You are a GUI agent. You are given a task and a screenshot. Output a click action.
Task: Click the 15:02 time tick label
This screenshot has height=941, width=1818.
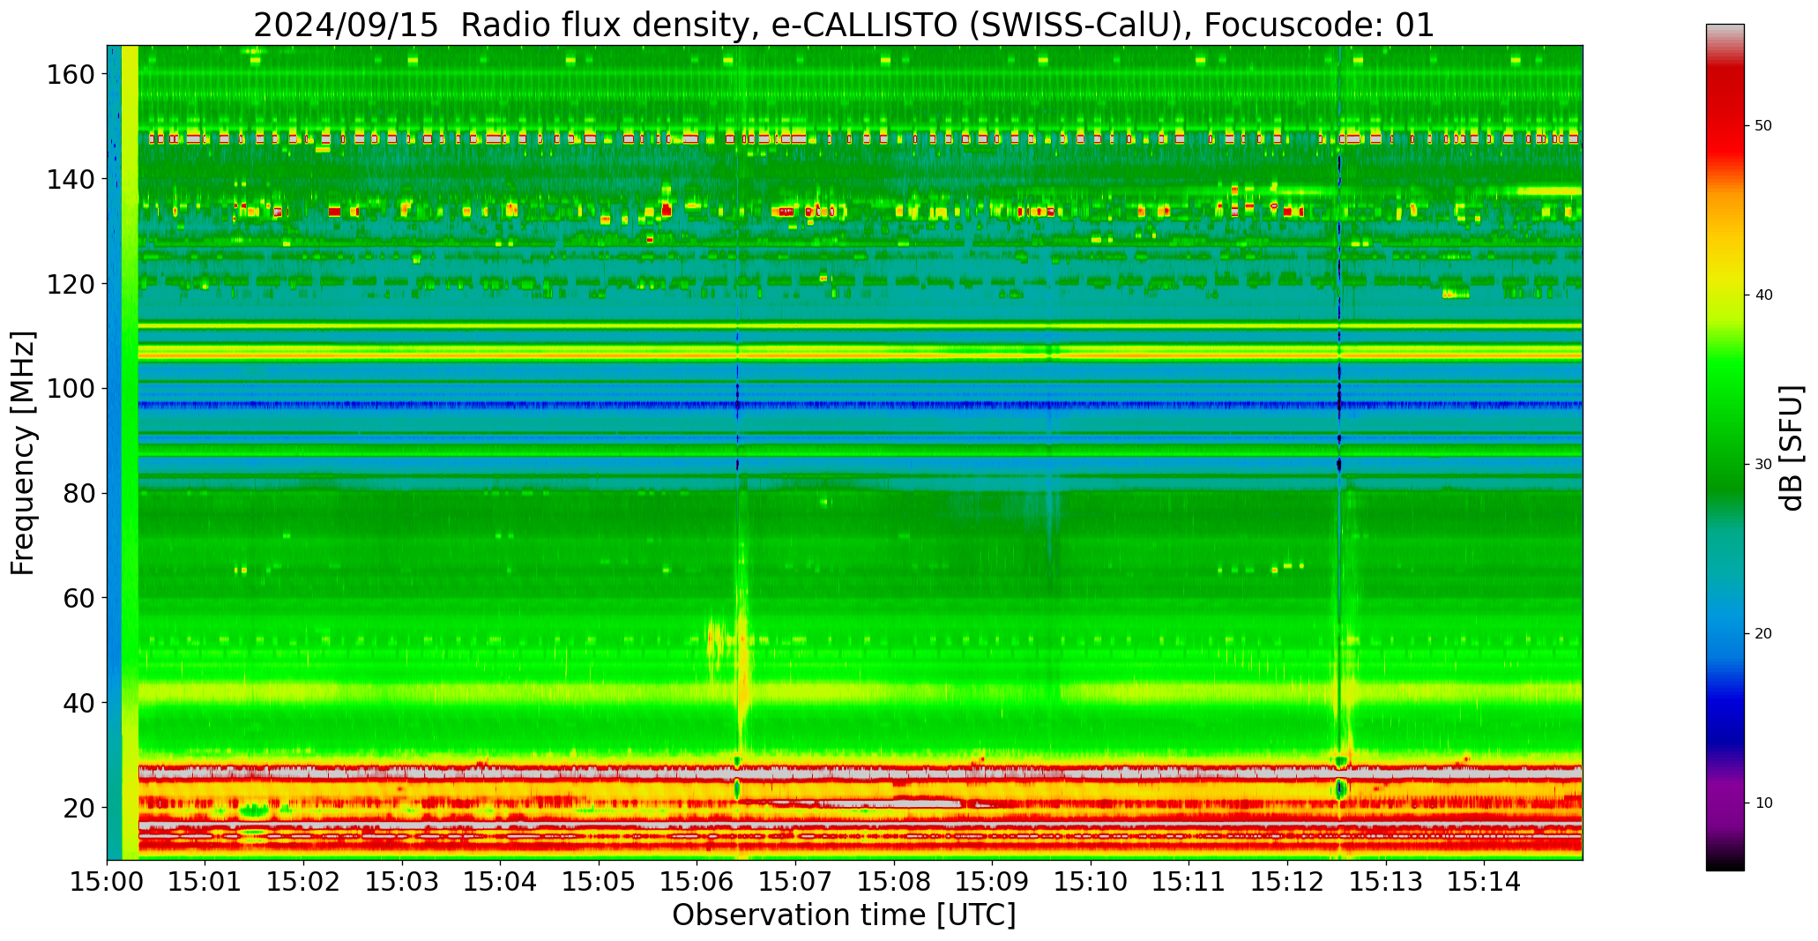coord(304,881)
